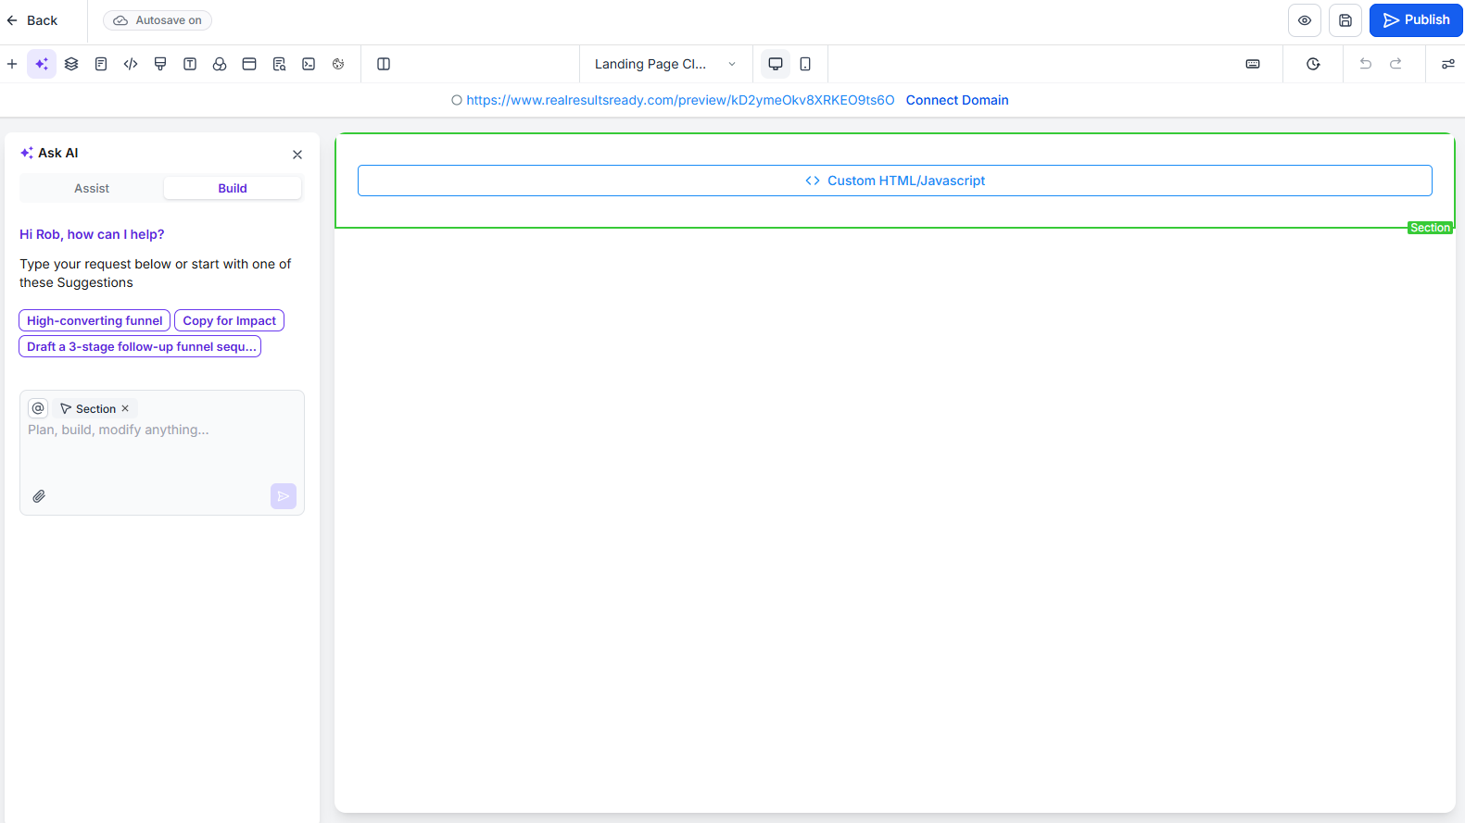Click Connect Domain link

(x=957, y=100)
